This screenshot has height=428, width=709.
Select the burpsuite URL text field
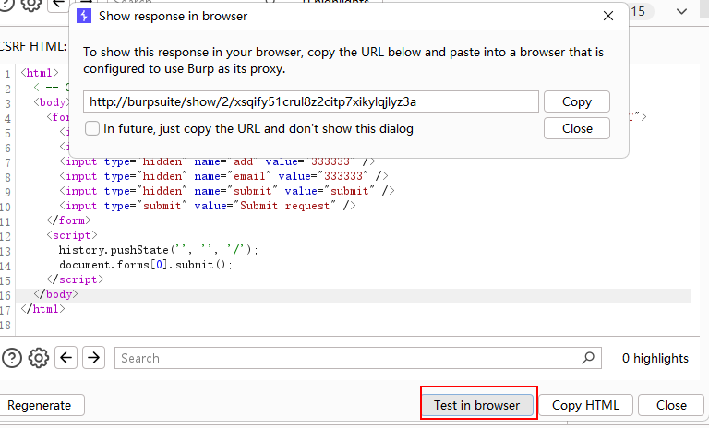[x=310, y=101]
